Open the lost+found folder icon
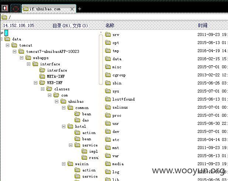The height and width of the screenshot is (181, 228). coord(108,99)
